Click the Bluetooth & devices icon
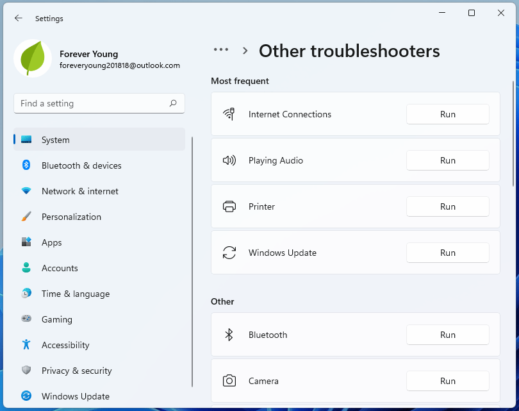The width and height of the screenshot is (519, 411). point(26,165)
